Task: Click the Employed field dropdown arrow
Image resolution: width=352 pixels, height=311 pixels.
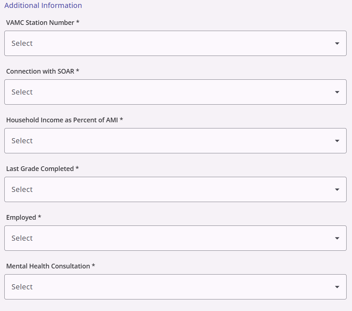Action: click(337, 238)
